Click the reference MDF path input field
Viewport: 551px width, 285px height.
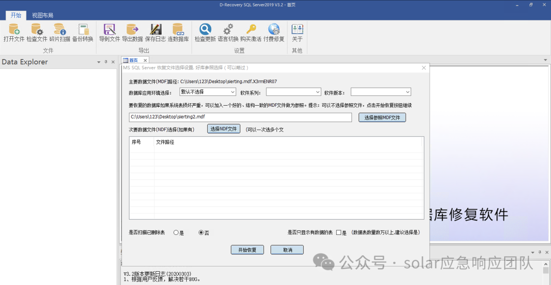click(x=240, y=117)
